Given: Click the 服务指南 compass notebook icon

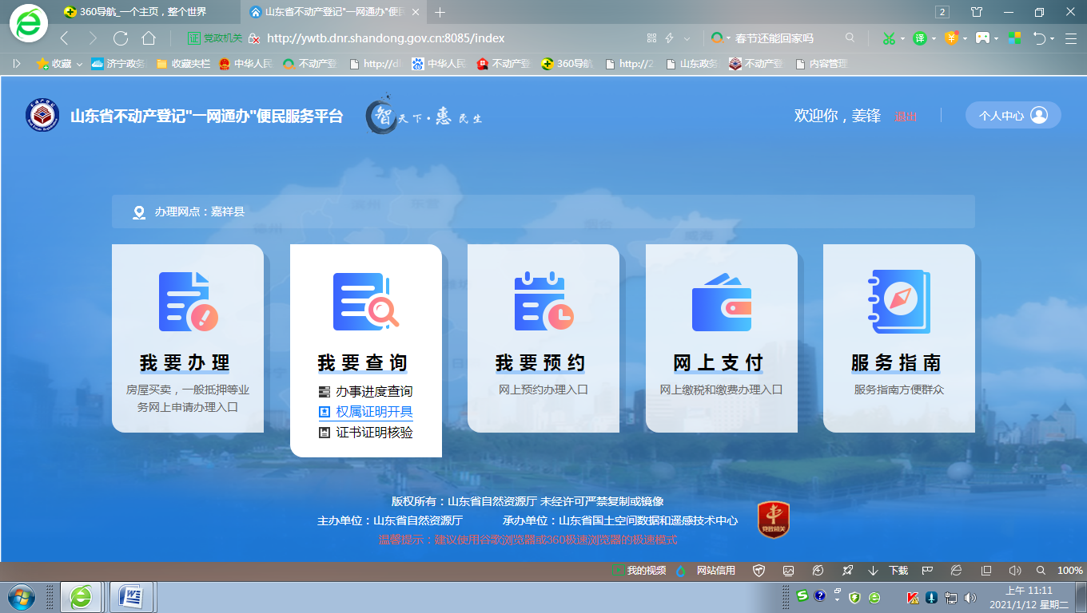Looking at the screenshot, I should point(899,301).
